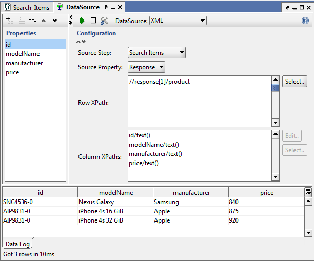This screenshot has width=314, height=261.
Task: Detach the DataSource tab with the arrow icon
Action: pos(106,7)
